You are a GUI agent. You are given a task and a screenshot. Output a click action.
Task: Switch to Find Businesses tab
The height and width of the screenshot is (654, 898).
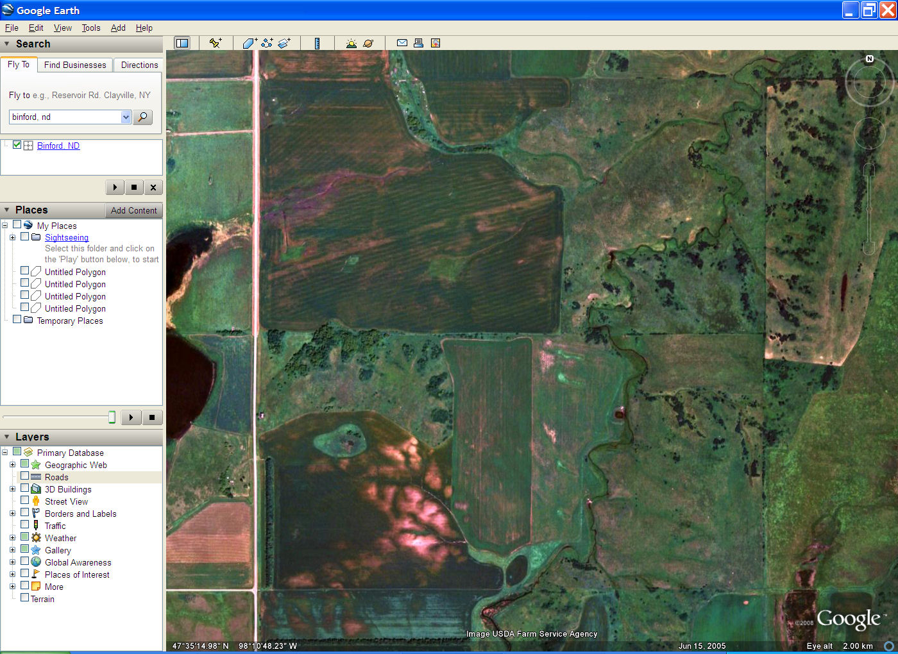75,65
